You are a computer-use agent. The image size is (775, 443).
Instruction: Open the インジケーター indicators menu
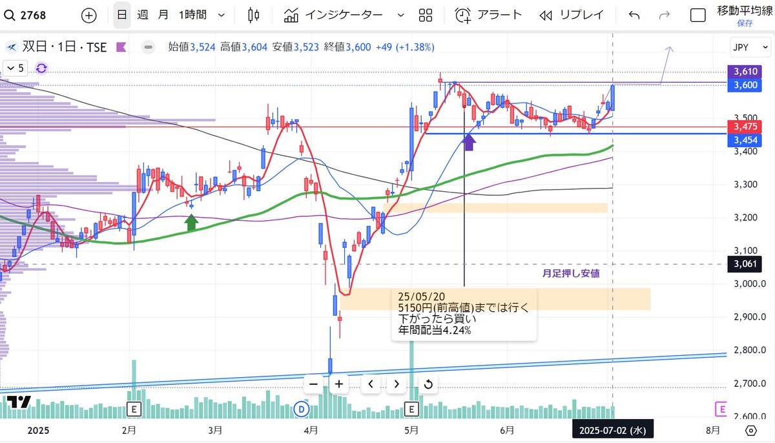point(334,14)
